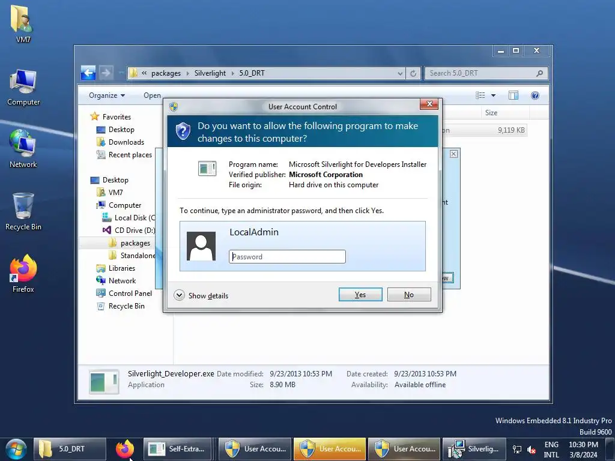Image resolution: width=615 pixels, height=461 pixels.
Task: Select Favorites in the navigation pane
Action: (x=111, y=117)
